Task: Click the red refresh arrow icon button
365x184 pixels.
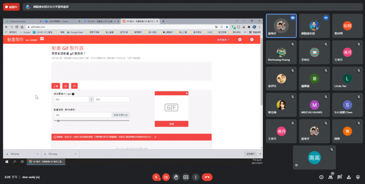Action: click(x=74, y=86)
